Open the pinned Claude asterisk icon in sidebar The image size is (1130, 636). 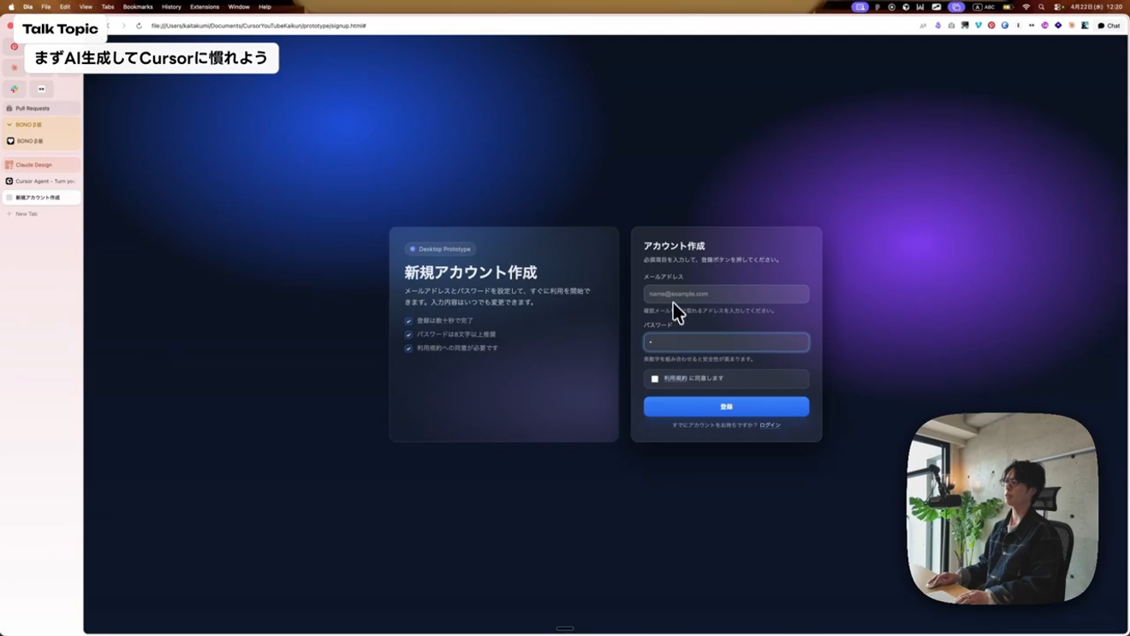(x=15, y=68)
